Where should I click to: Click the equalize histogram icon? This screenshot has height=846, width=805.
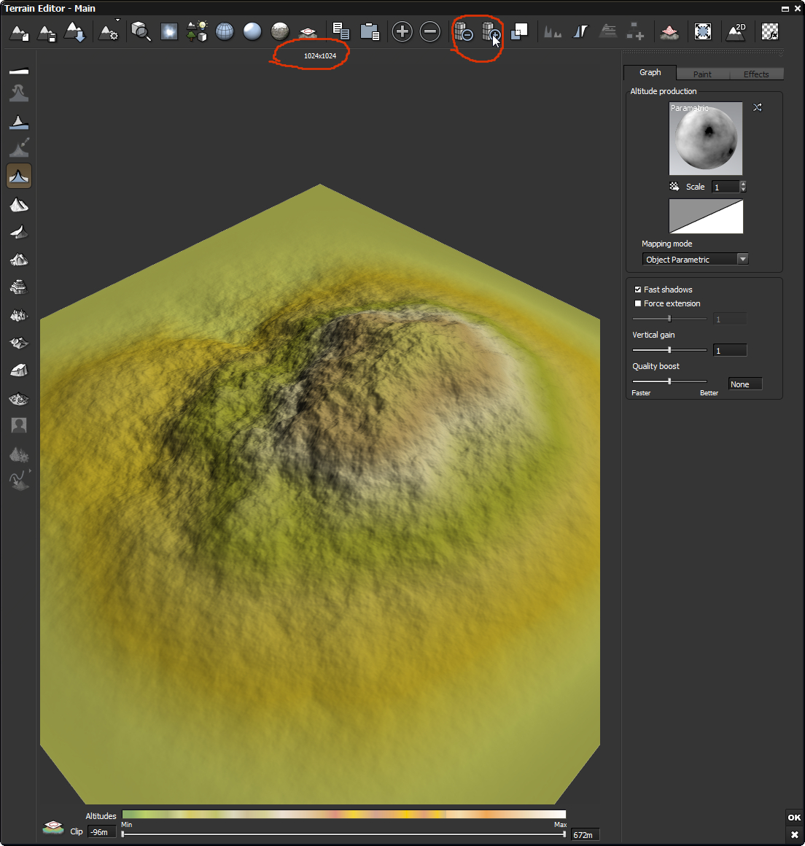pos(553,32)
